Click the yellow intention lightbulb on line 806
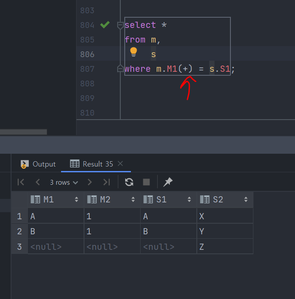This screenshot has height=299, width=295. click(133, 52)
